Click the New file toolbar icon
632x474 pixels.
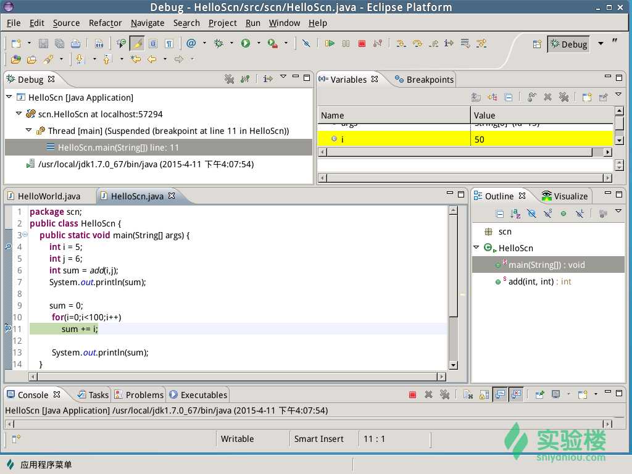(16, 44)
